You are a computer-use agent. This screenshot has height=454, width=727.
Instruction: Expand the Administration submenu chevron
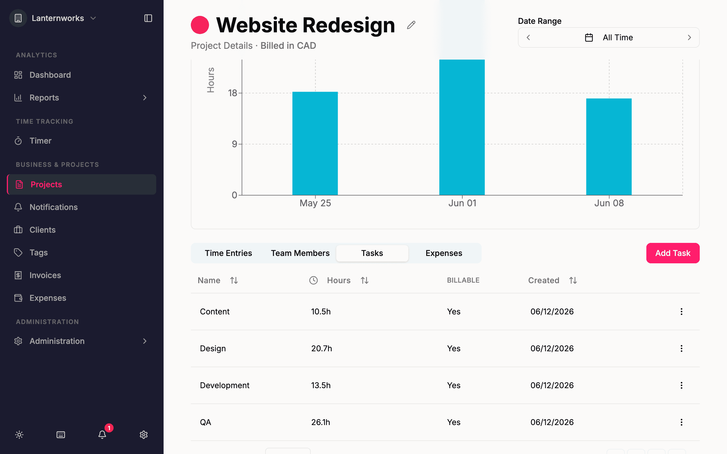coord(145,341)
